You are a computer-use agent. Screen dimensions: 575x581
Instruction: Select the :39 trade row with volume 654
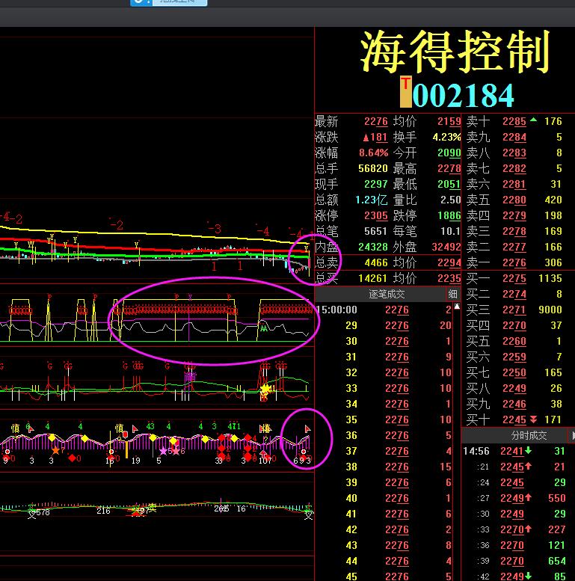[514, 561]
